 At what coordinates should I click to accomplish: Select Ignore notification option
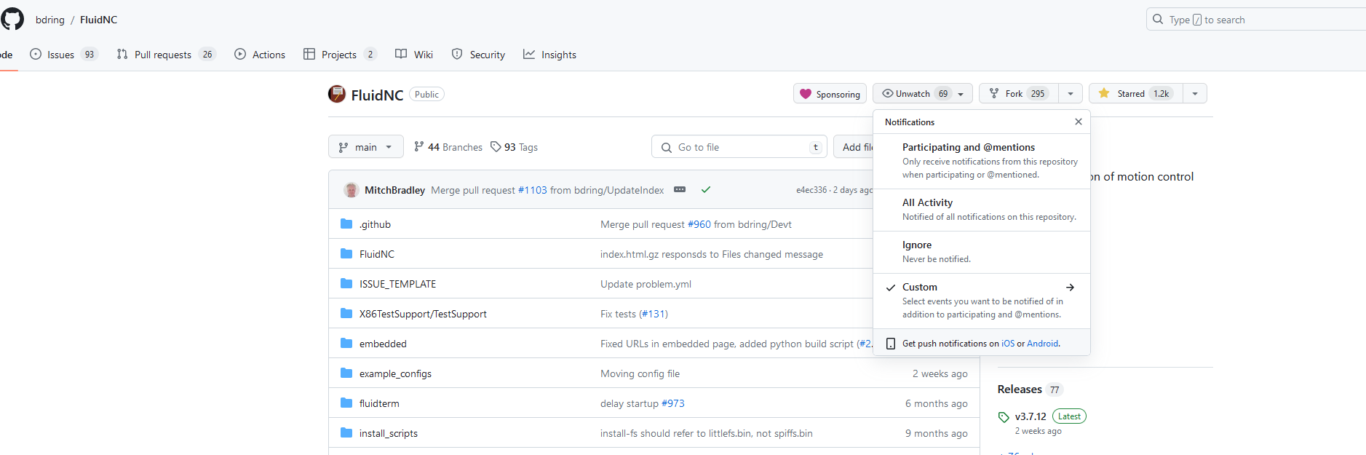tap(982, 252)
